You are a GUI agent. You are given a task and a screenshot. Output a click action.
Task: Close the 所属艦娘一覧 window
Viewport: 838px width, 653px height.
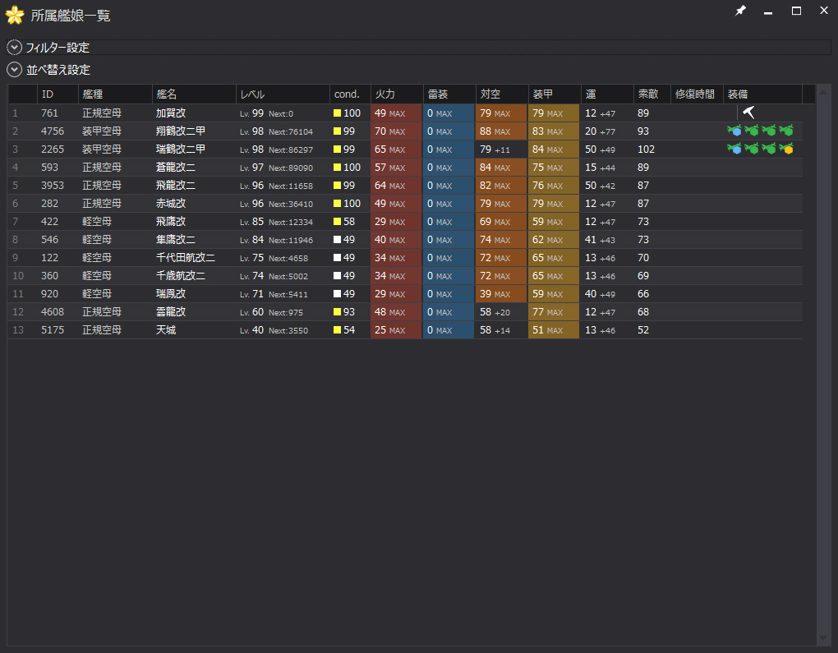point(824,10)
